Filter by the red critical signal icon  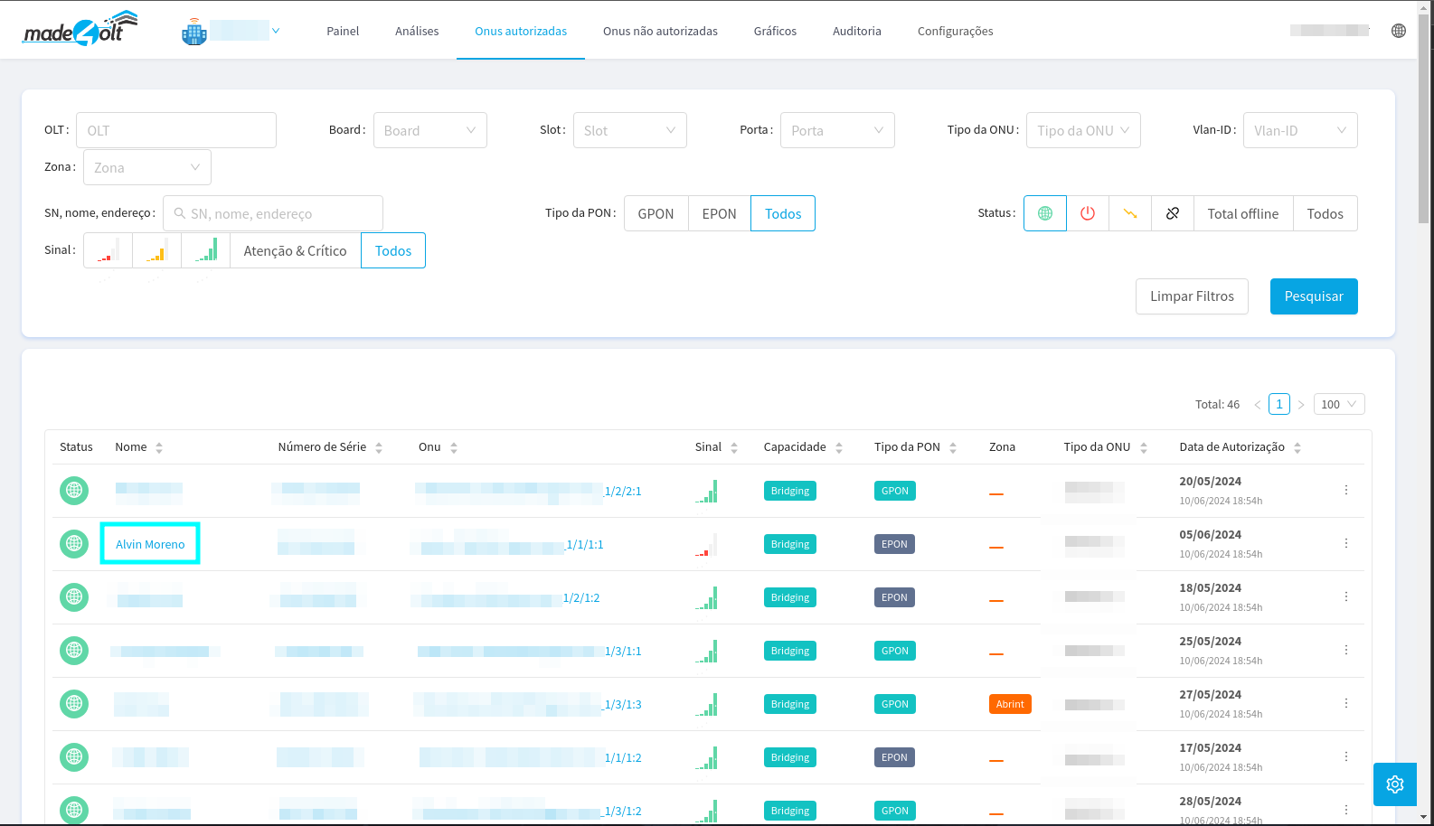click(x=108, y=250)
